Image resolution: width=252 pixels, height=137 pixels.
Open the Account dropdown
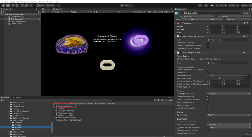(x=221, y=6)
